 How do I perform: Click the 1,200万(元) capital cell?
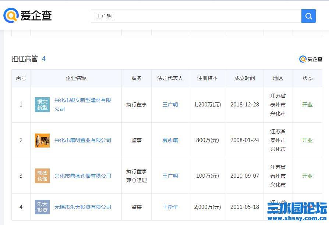coord(208,105)
